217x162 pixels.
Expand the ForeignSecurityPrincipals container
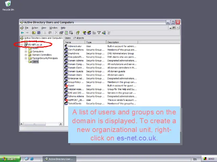click(26, 58)
